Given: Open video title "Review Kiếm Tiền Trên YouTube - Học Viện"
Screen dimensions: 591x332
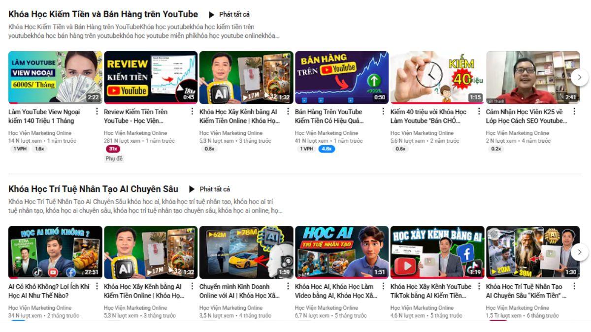Looking at the screenshot, I should coord(136,116).
